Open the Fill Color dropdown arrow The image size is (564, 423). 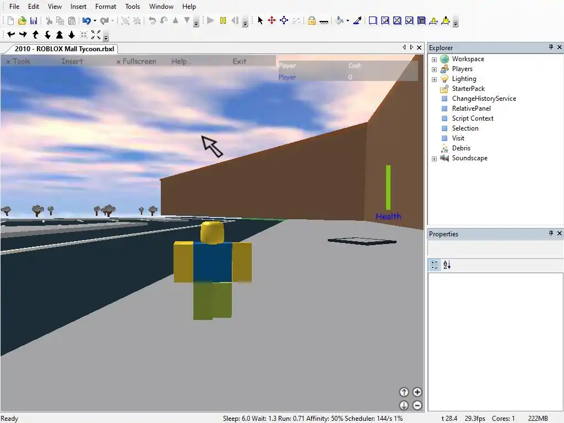coord(348,20)
